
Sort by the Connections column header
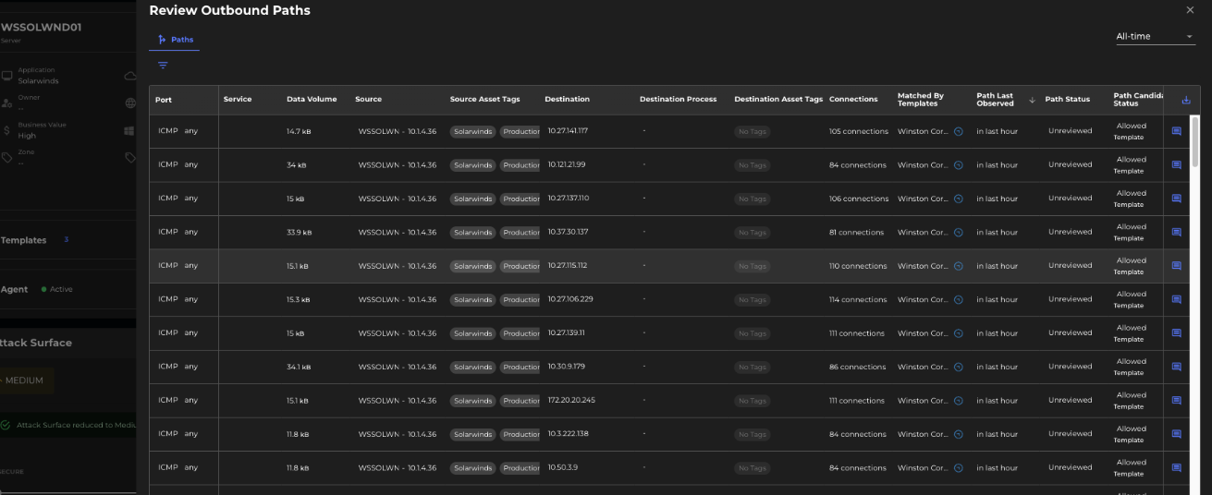point(853,100)
